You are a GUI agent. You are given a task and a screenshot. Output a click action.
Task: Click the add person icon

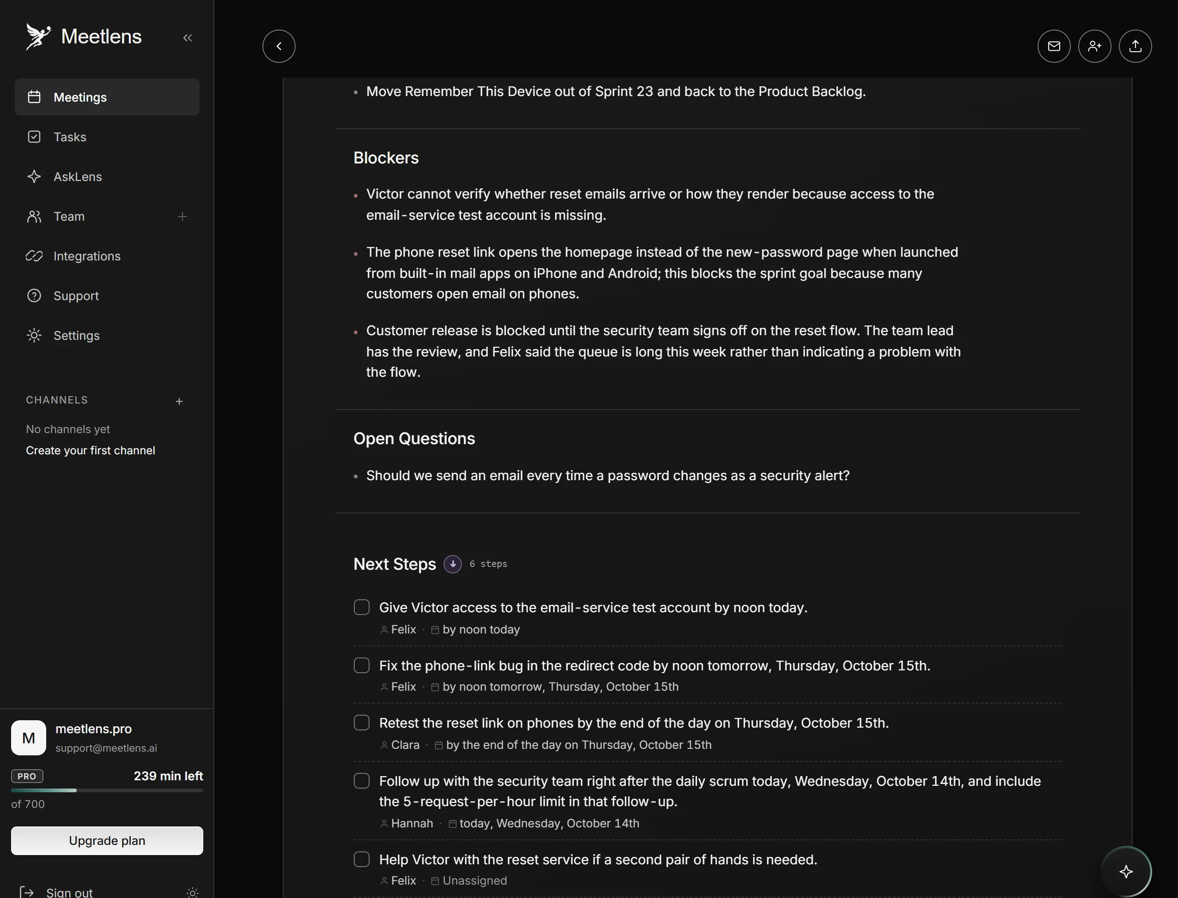pos(1094,46)
